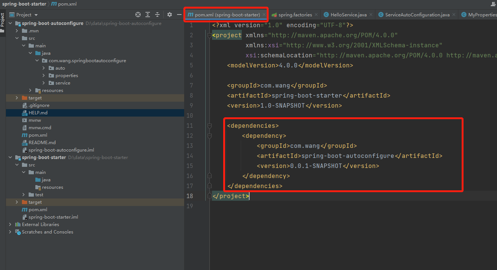Toggle fold marker at closing dependency tag
497x270 pixels.
coord(209,176)
